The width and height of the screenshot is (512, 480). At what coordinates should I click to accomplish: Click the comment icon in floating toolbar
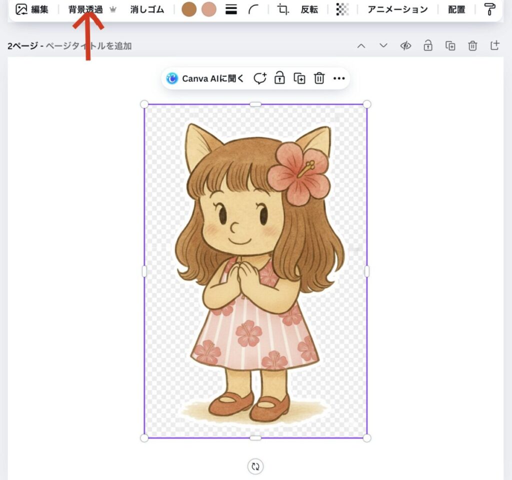click(260, 78)
